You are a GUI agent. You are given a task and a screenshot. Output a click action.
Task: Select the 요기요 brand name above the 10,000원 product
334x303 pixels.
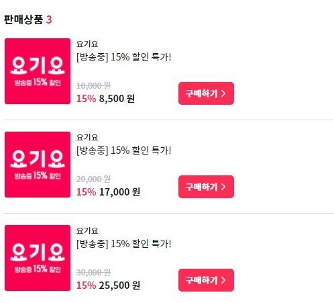(87, 44)
